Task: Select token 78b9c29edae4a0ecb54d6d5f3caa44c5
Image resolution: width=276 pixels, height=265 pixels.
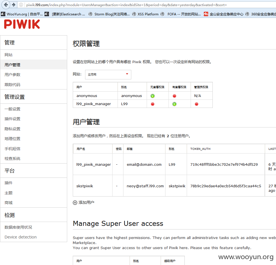Action: click(x=226, y=186)
